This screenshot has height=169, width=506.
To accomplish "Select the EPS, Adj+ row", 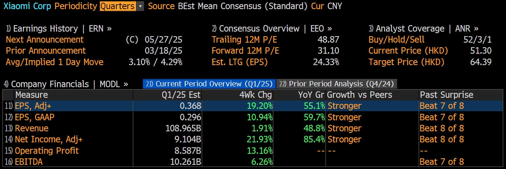I will 253,106.
